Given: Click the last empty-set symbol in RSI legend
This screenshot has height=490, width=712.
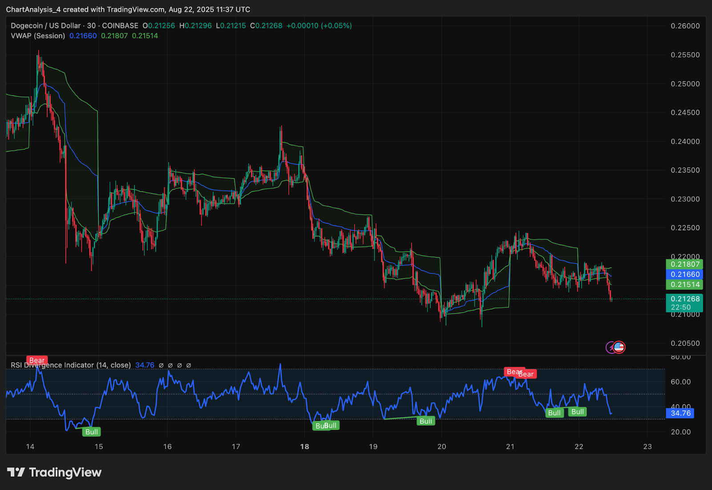Looking at the screenshot, I should (189, 365).
